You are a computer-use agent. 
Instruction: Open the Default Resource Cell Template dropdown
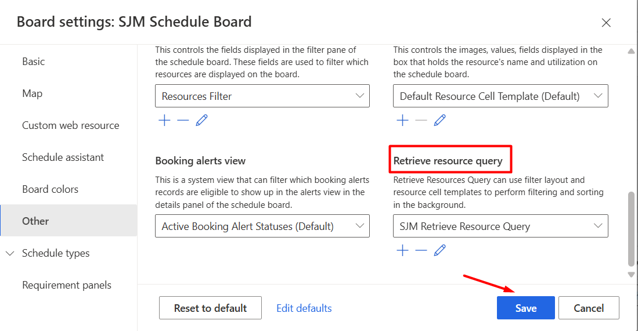[500, 96]
